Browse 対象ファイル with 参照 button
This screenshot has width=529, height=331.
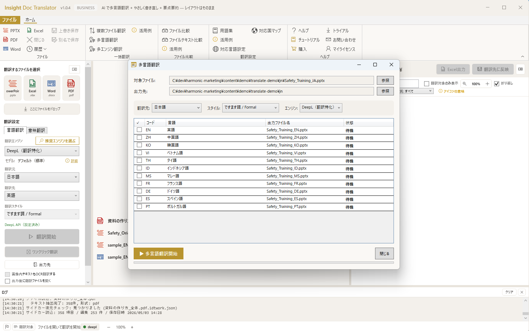pyautogui.click(x=385, y=81)
